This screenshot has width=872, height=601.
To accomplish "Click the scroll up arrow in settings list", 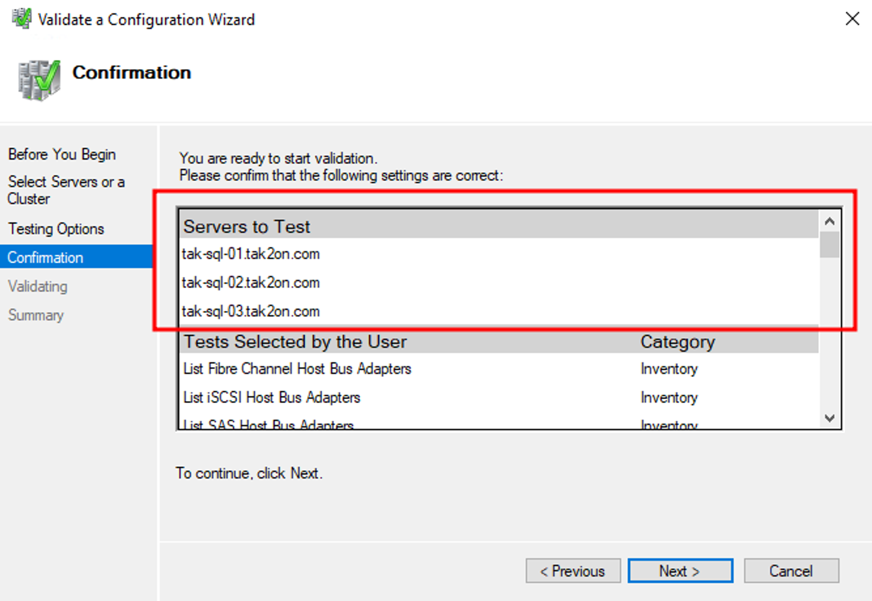I will (x=829, y=221).
